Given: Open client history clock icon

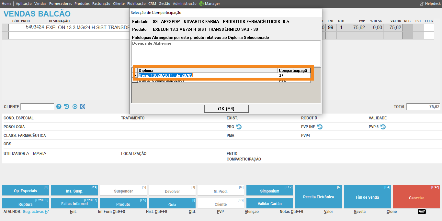Looking at the screenshot, I should [x=67, y=106].
